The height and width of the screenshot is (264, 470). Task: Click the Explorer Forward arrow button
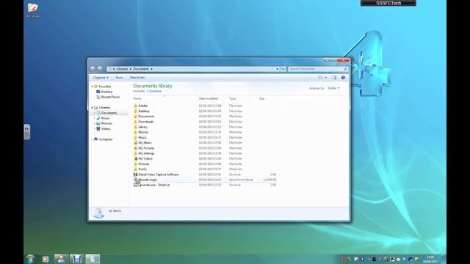click(x=100, y=68)
